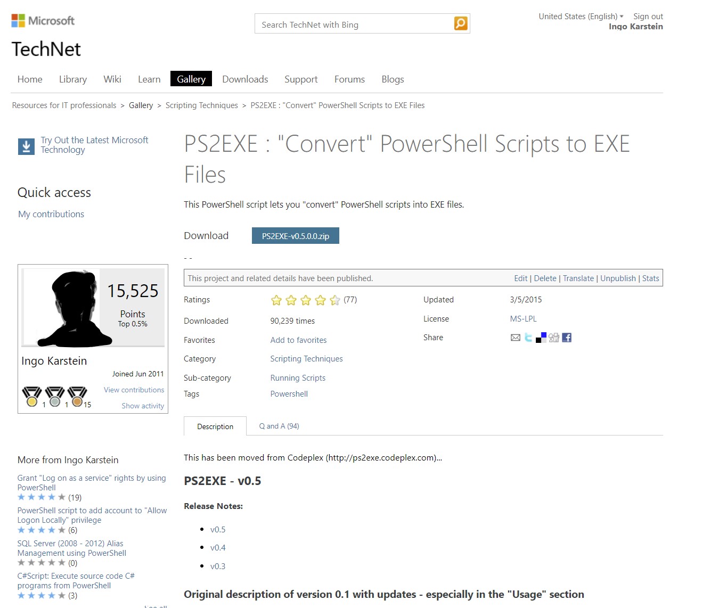Click the 90,239 times downloaded value
Viewport: 710px width, 608px height.
click(292, 321)
